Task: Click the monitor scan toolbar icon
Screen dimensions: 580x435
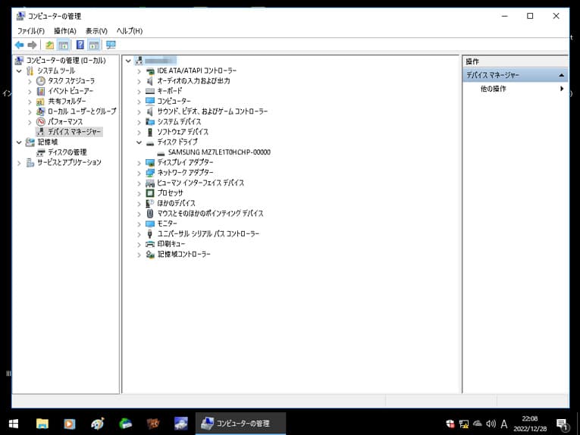Action: coord(111,45)
